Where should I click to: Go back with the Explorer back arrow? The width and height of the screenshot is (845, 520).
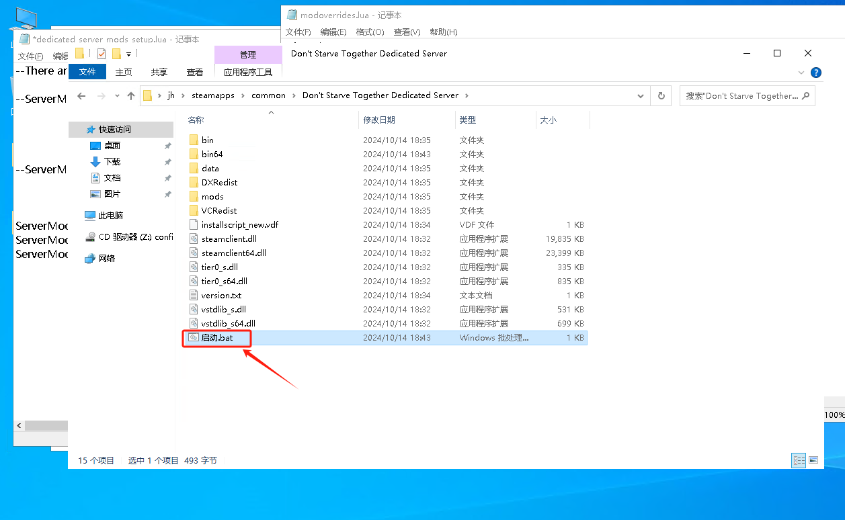(x=81, y=96)
